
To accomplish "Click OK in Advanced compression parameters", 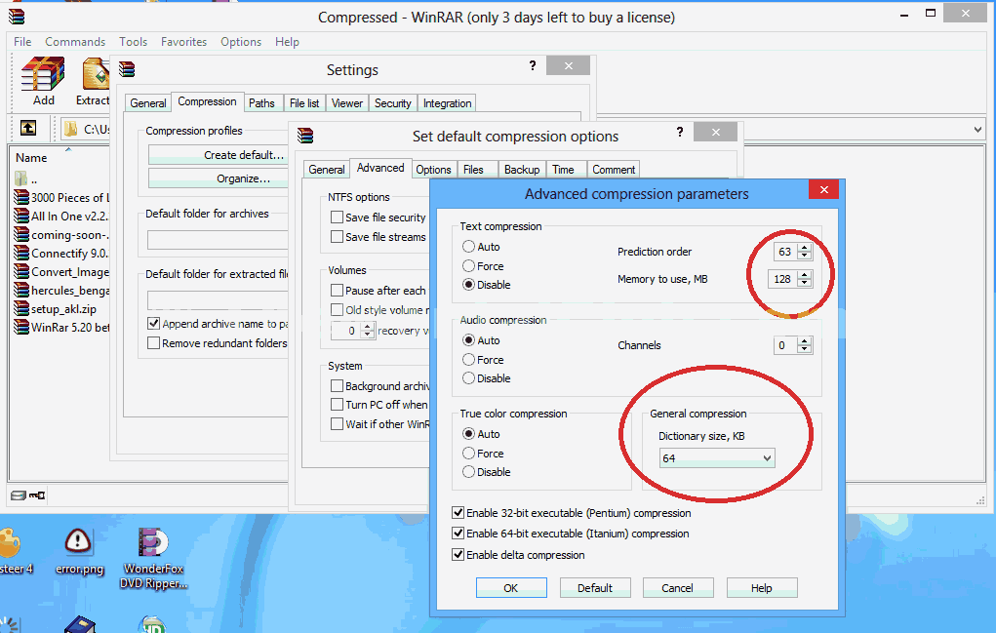I will (x=511, y=588).
